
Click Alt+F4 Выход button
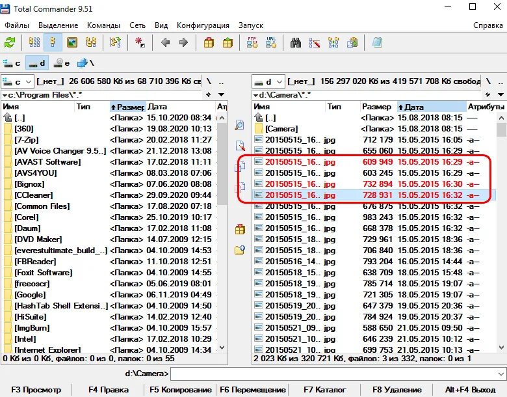point(470,390)
